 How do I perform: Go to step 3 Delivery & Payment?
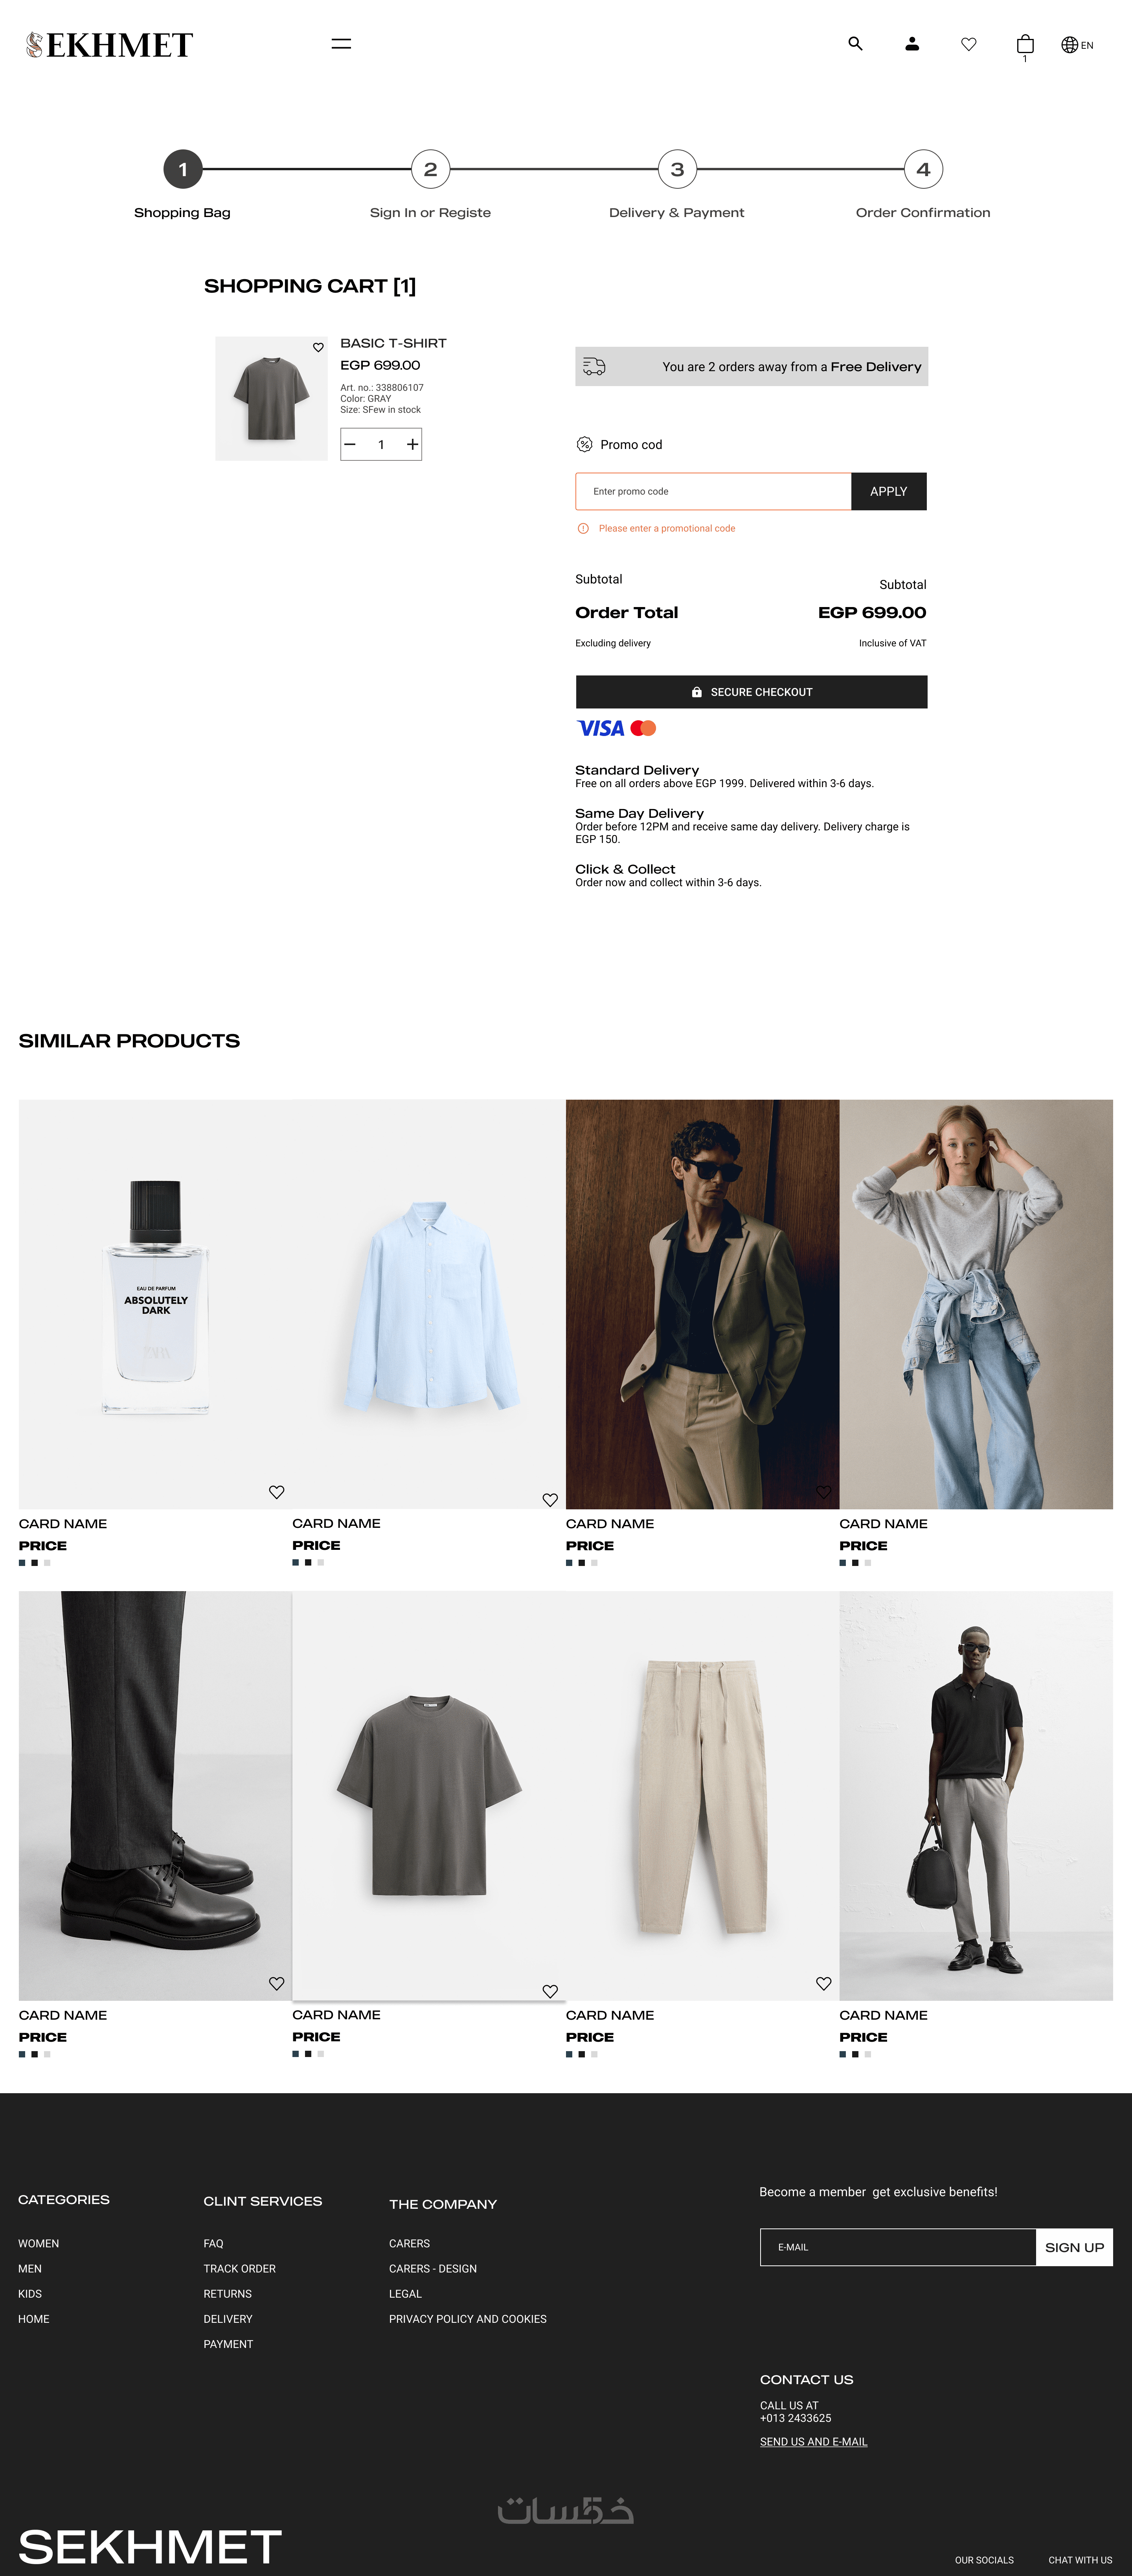coord(677,170)
